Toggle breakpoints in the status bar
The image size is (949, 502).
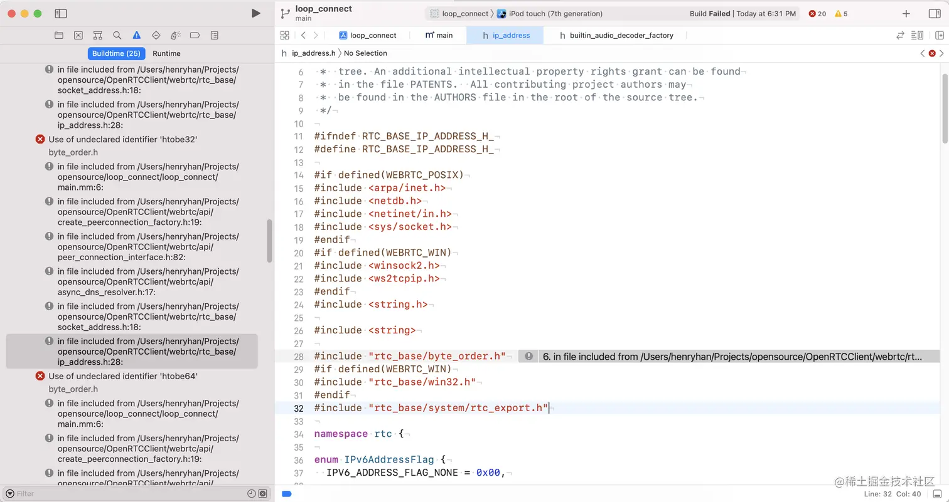tap(286, 494)
